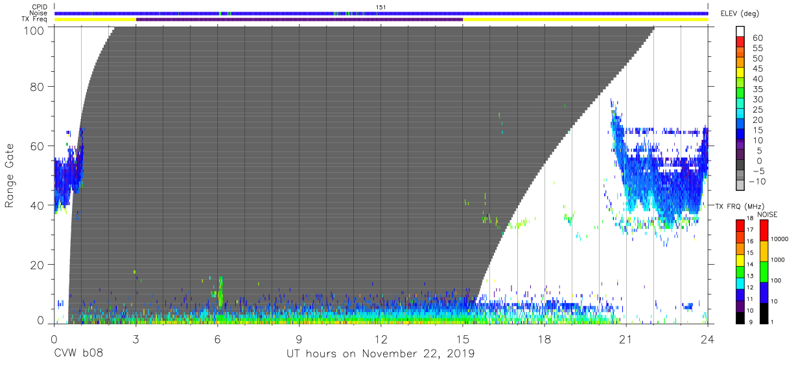
Task: Click the -10 label on elevation colorbar
Action: coord(756,182)
